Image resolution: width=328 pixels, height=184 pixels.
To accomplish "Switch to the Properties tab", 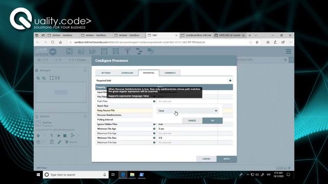I will pyautogui.click(x=149, y=73).
